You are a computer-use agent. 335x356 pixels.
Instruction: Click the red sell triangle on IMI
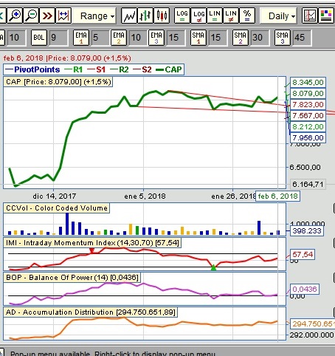(x=91, y=250)
